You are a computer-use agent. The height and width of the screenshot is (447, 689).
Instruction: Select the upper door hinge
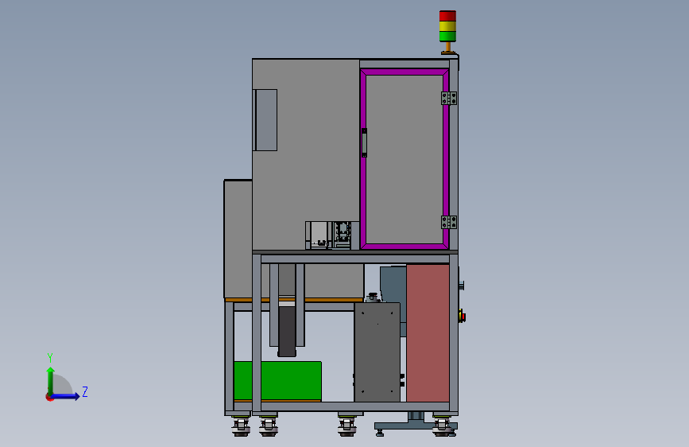[x=449, y=98]
